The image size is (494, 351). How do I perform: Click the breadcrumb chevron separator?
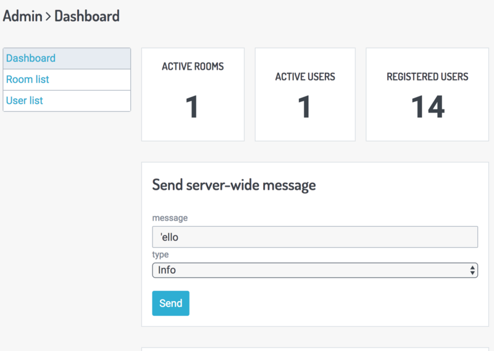point(48,17)
